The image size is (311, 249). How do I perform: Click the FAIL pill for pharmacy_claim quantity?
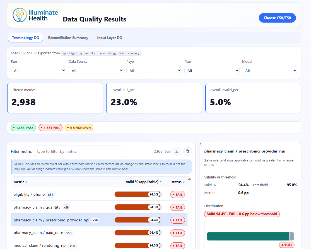[178, 207]
